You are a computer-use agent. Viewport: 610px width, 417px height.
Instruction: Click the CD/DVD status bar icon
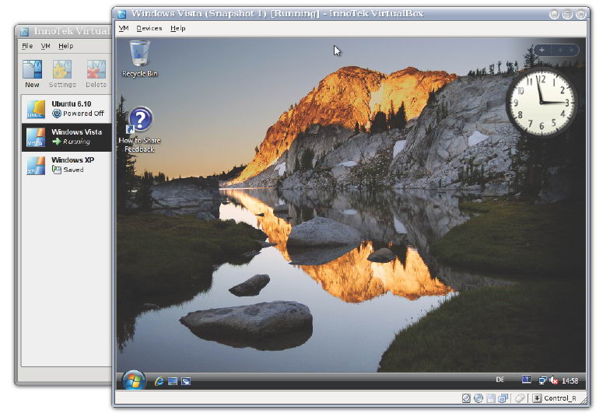(x=479, y=398)
